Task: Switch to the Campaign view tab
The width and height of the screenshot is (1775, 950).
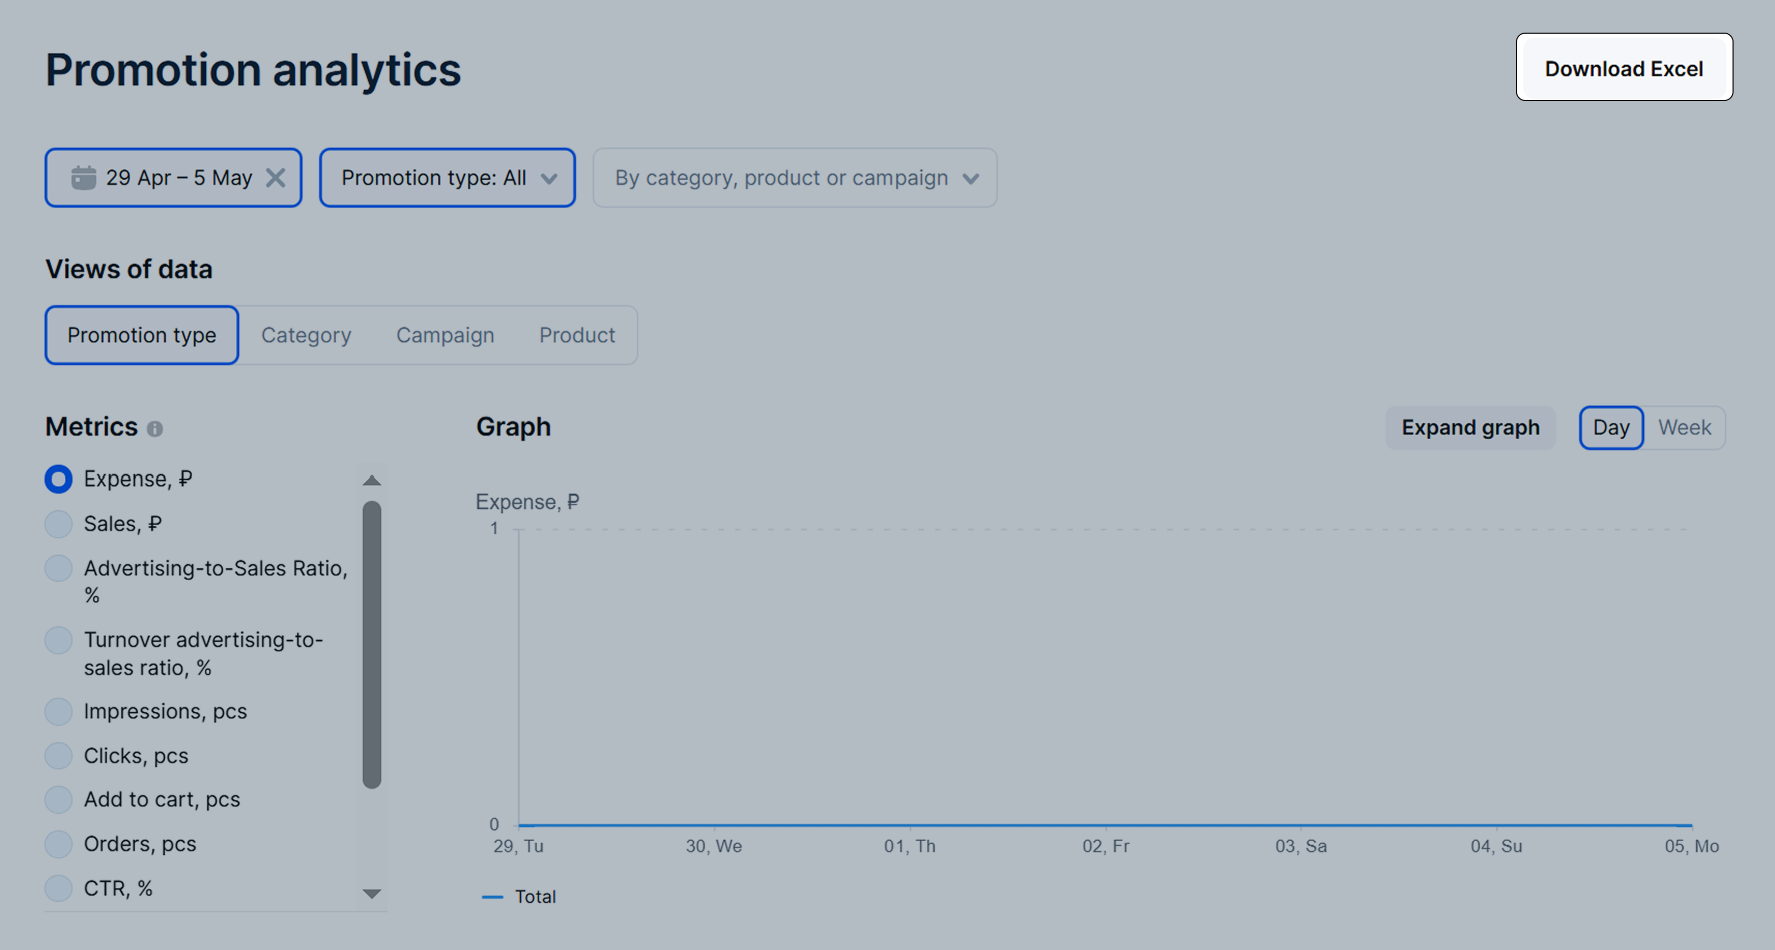Action: pos(445,336)
